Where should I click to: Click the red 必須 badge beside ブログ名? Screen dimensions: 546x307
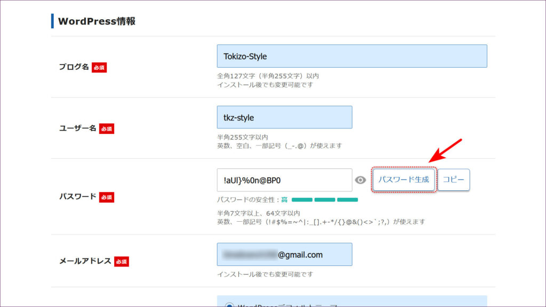tap(99, 68)
